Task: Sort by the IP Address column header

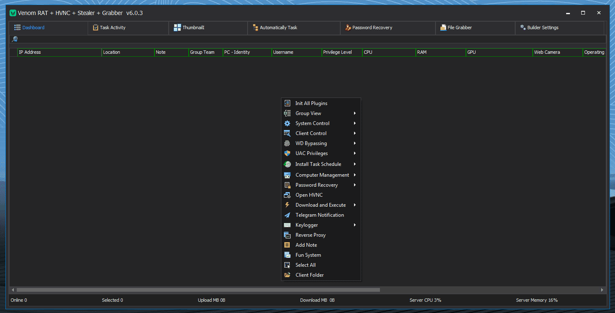Action: (60, 53)
